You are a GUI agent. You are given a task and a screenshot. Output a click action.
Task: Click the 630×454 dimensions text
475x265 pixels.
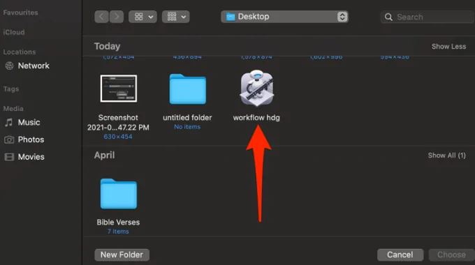pyautogui.click(x=118, y=137)
